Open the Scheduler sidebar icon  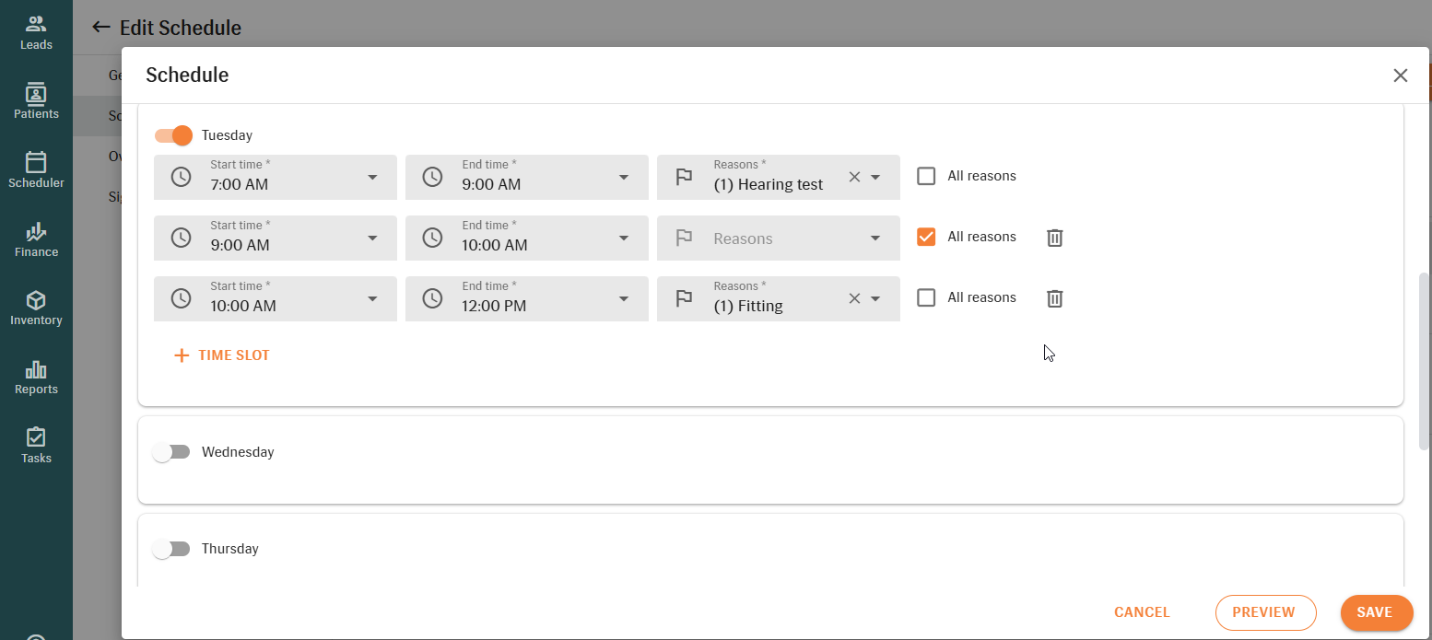coord(36,170)
